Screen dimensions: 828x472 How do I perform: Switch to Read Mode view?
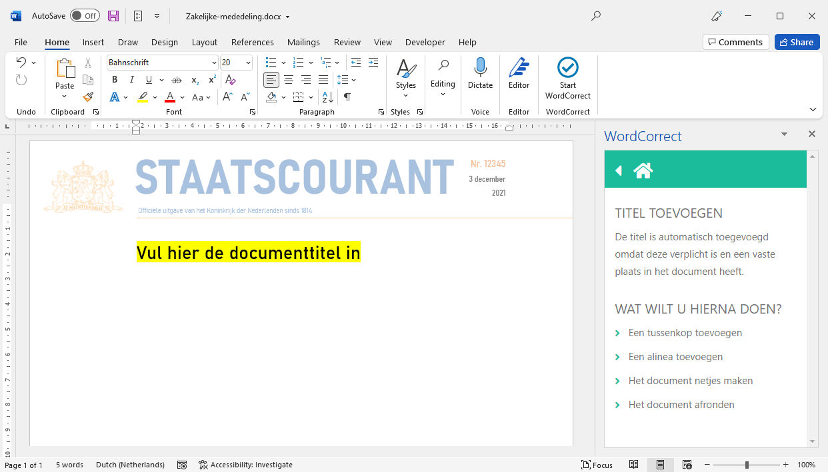634,465
